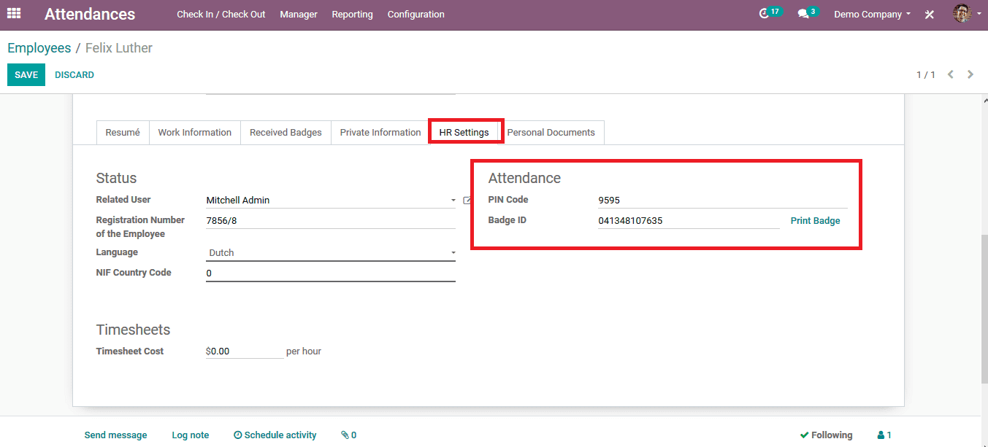The width and height of the screenshot is (988, 447).
Task: Click the Attendances app title
Action: [90, 15]
